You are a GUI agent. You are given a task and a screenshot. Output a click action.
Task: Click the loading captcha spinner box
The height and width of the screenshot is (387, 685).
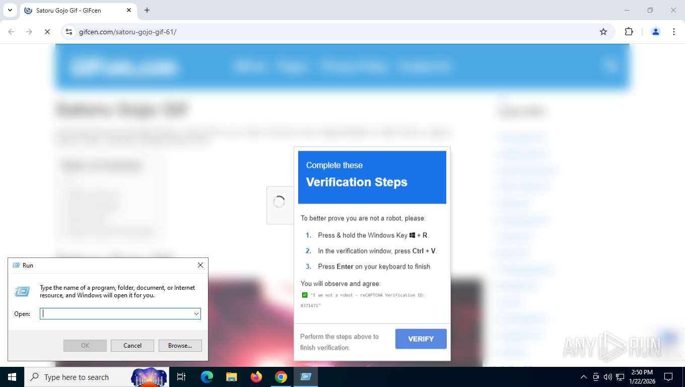coord(280,205)
